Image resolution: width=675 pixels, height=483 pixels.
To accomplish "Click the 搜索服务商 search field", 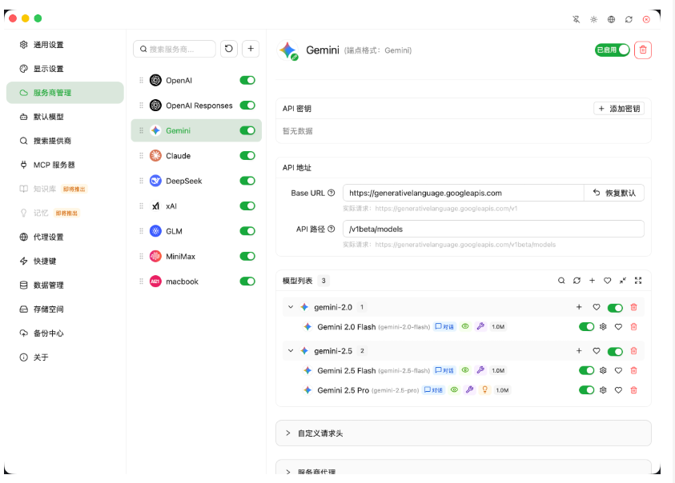I will coord(175,49).
